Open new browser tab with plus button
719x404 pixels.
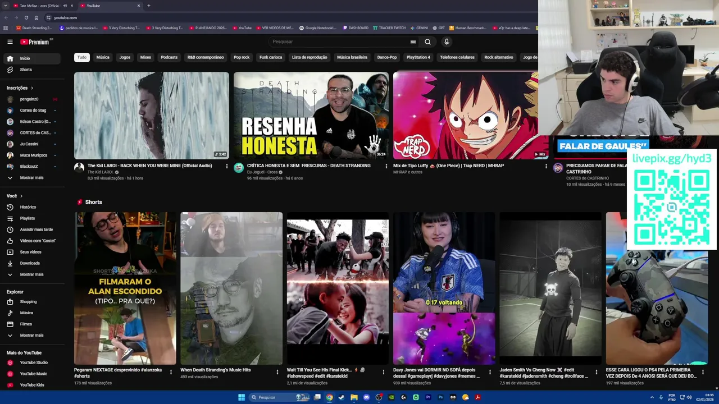coord(148,6)
